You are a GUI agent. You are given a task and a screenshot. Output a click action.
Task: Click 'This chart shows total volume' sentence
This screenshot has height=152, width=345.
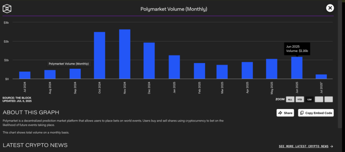[36, 133]
